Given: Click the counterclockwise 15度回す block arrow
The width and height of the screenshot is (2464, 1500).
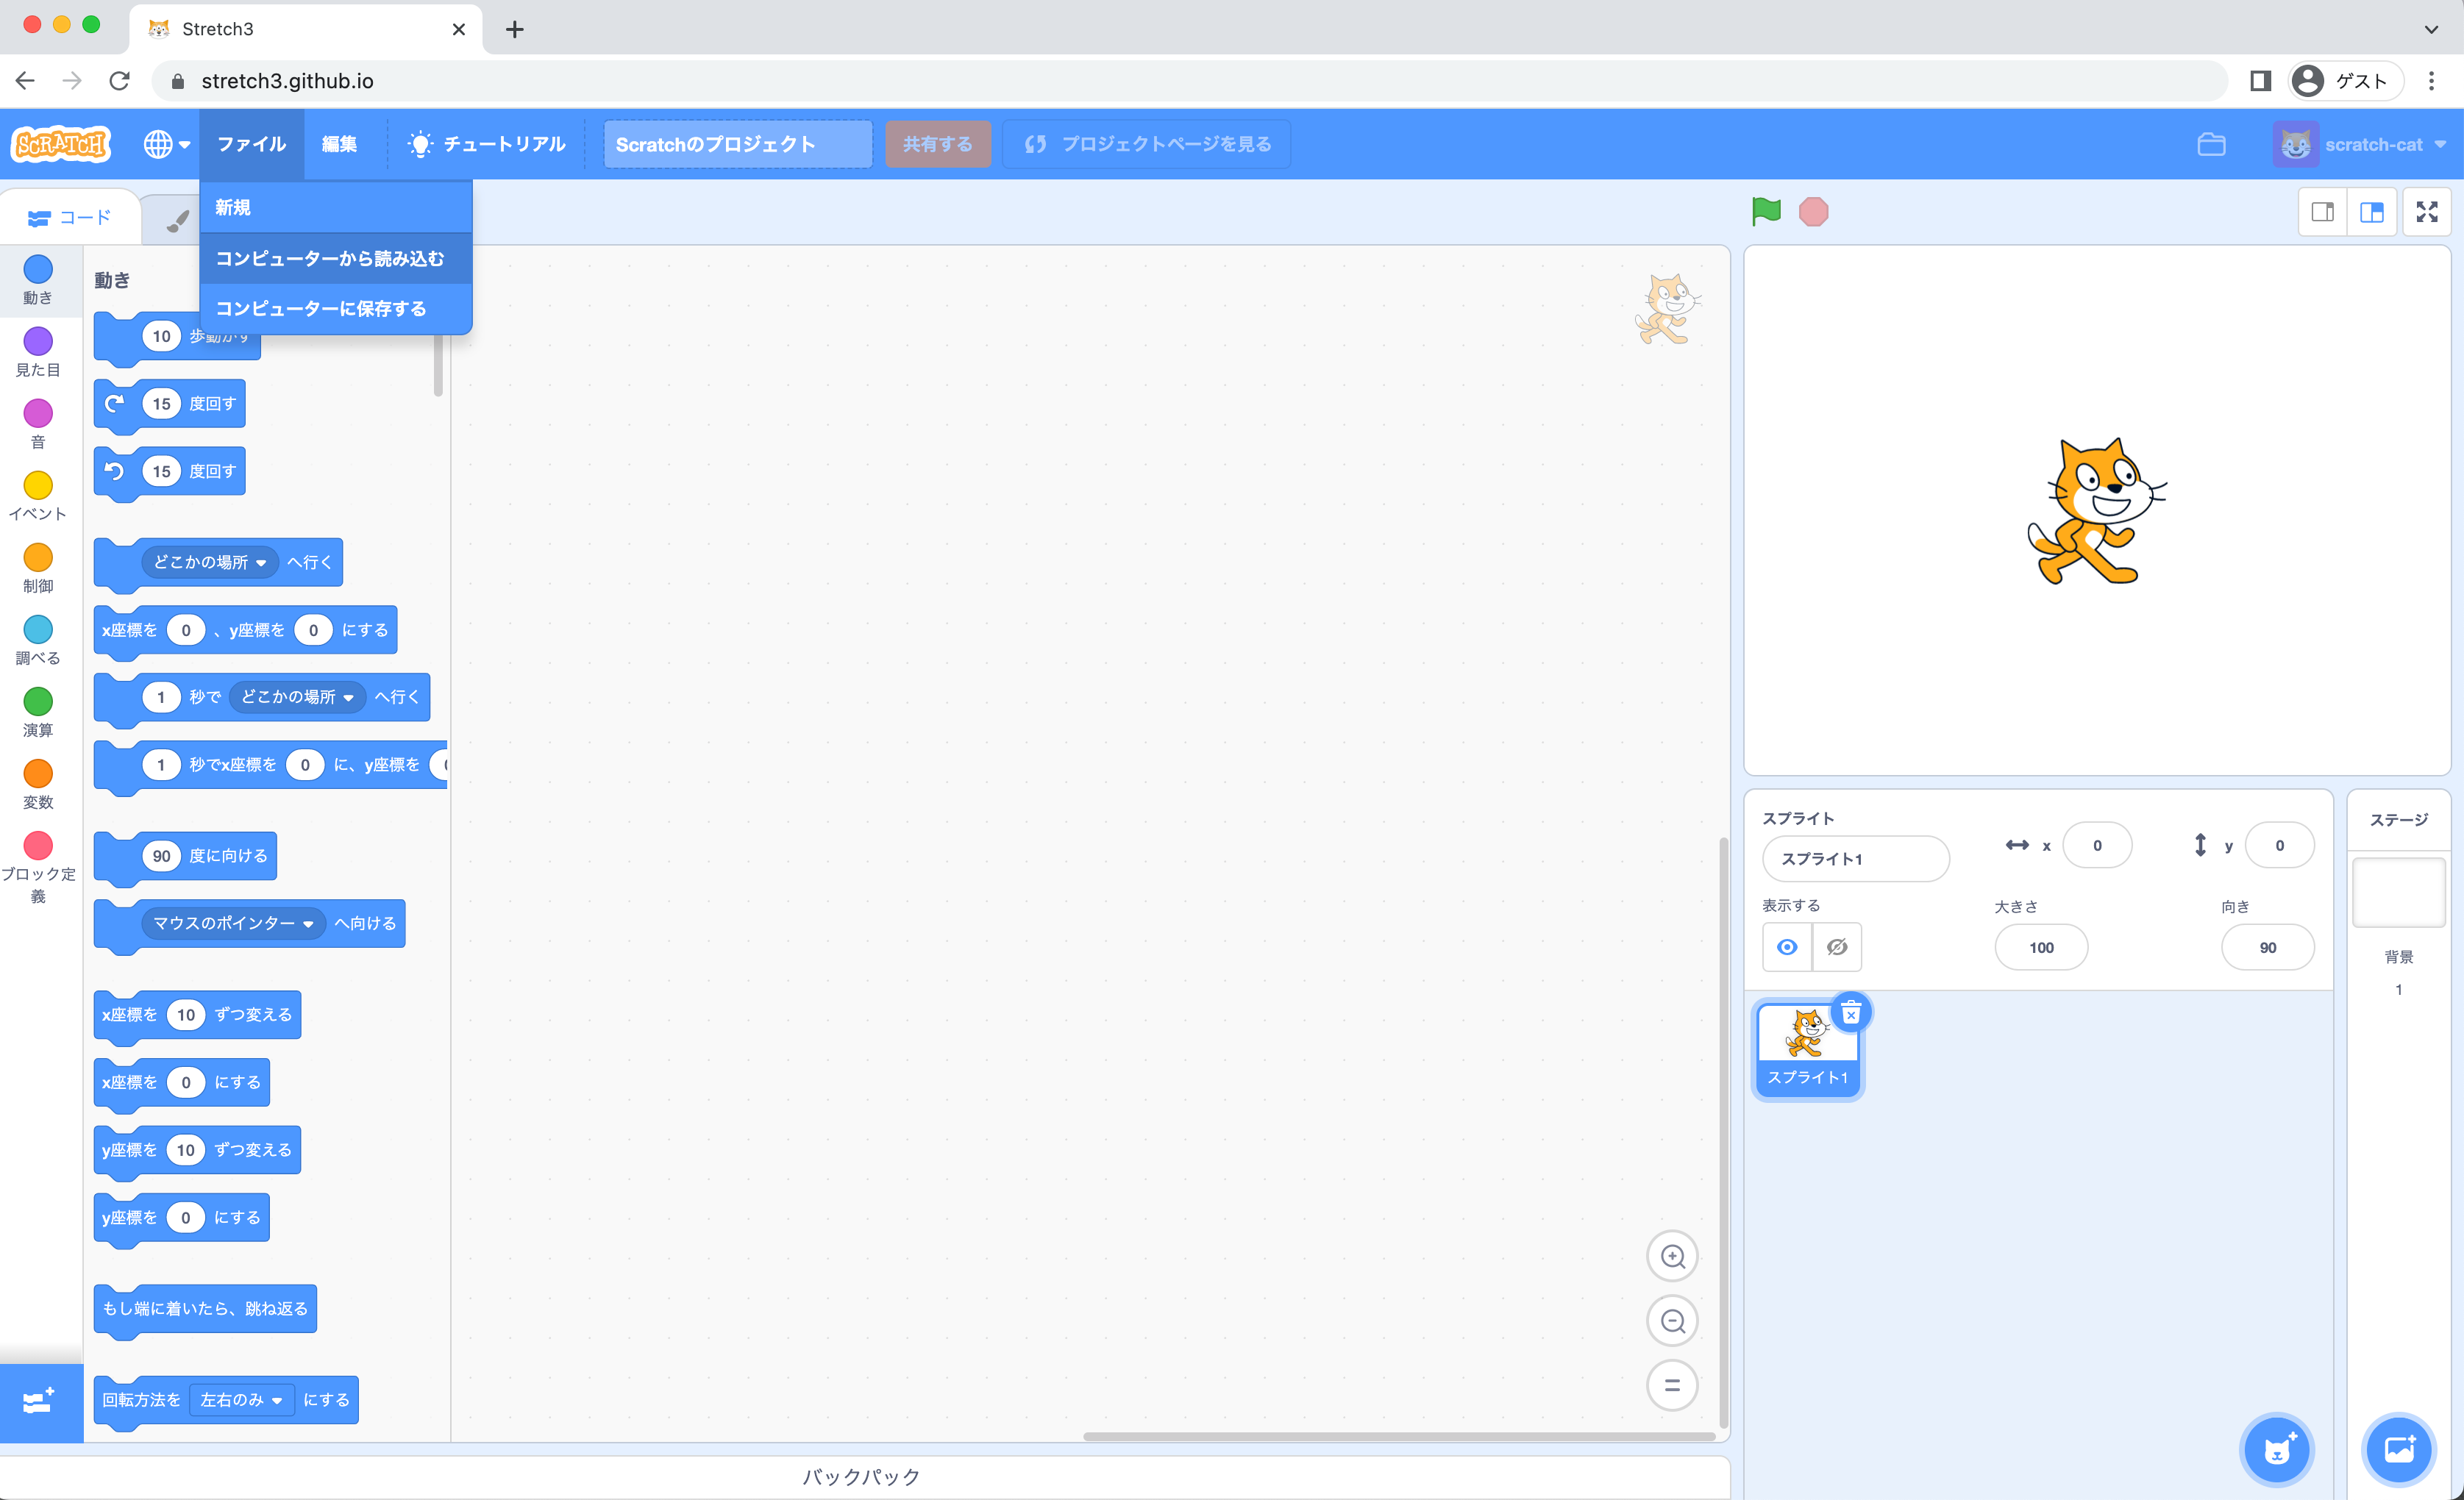Looking at the screenshot, I should 115,471.
